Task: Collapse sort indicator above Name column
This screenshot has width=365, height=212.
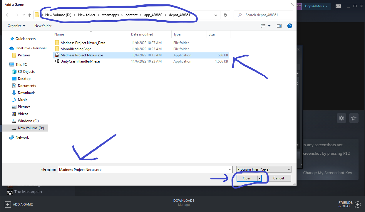Action: [x=91, y=31]
